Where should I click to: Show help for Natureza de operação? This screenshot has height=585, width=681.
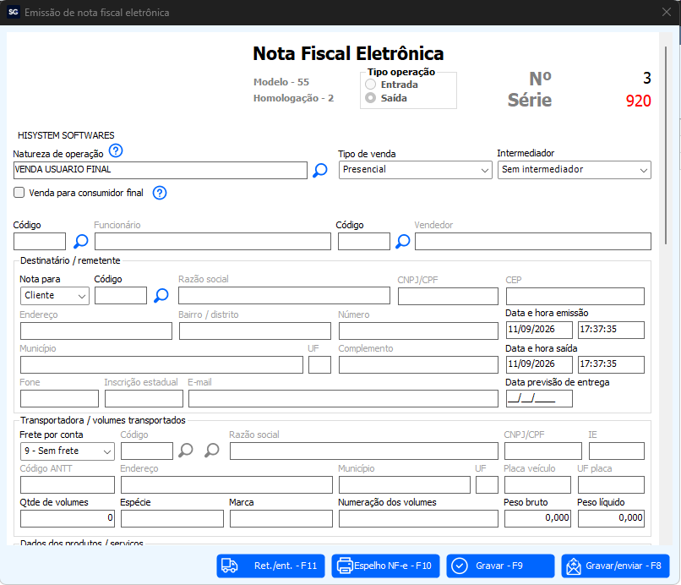[x=116, y=151]
